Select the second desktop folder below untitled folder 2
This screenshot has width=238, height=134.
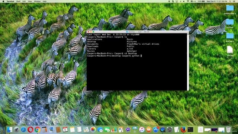tap(230, 23)
